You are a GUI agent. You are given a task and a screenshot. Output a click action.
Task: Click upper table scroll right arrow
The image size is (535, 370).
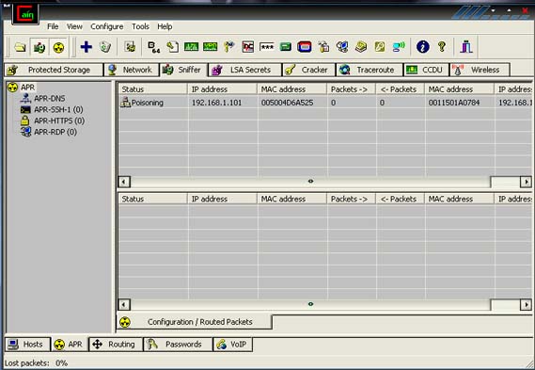(526, 182)
